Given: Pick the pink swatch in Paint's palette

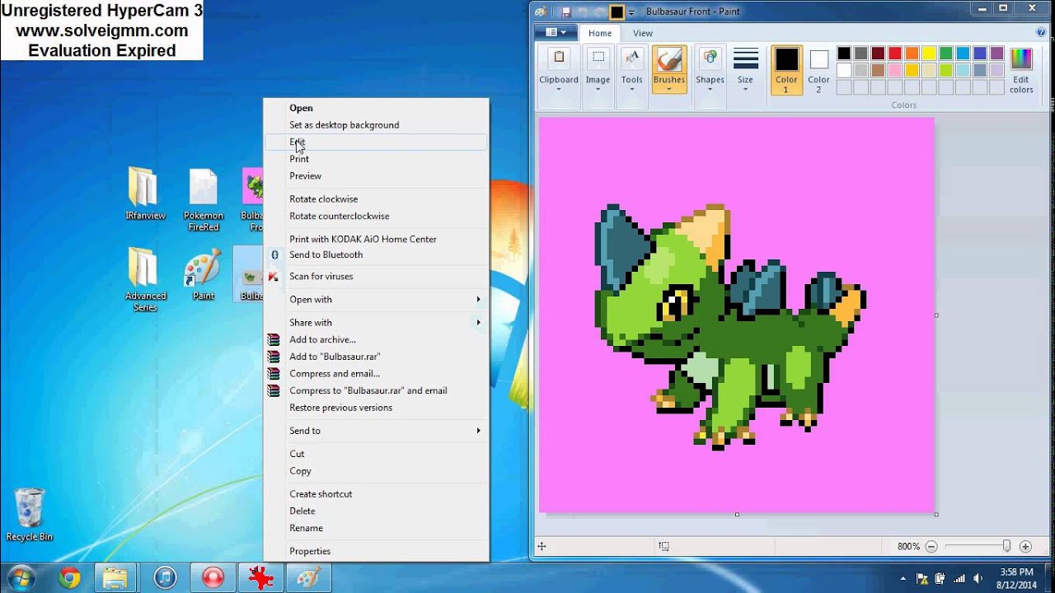Looking at the screenshot, I should [895, 70].
